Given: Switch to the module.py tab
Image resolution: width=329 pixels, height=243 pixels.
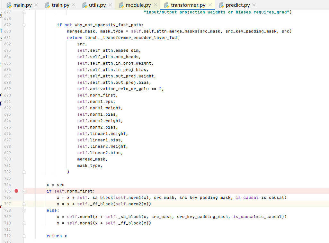Looking at the screenshot, I should pyautogui.click(x=138, y=5).
